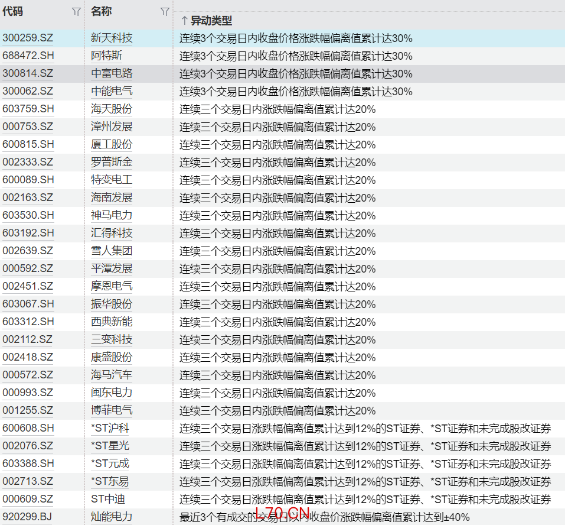This screenshot has height=525, width=565.
Task: Select the 中富电路 name cell
Action: (x=112, y=74)
